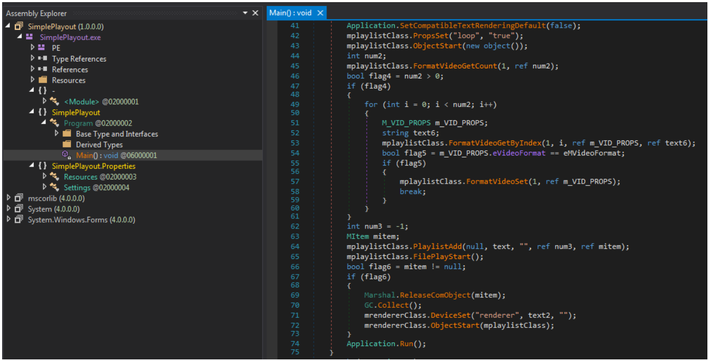
Task: Select the System (4.0.0.0) tree item label
Action: click(53, 209)
